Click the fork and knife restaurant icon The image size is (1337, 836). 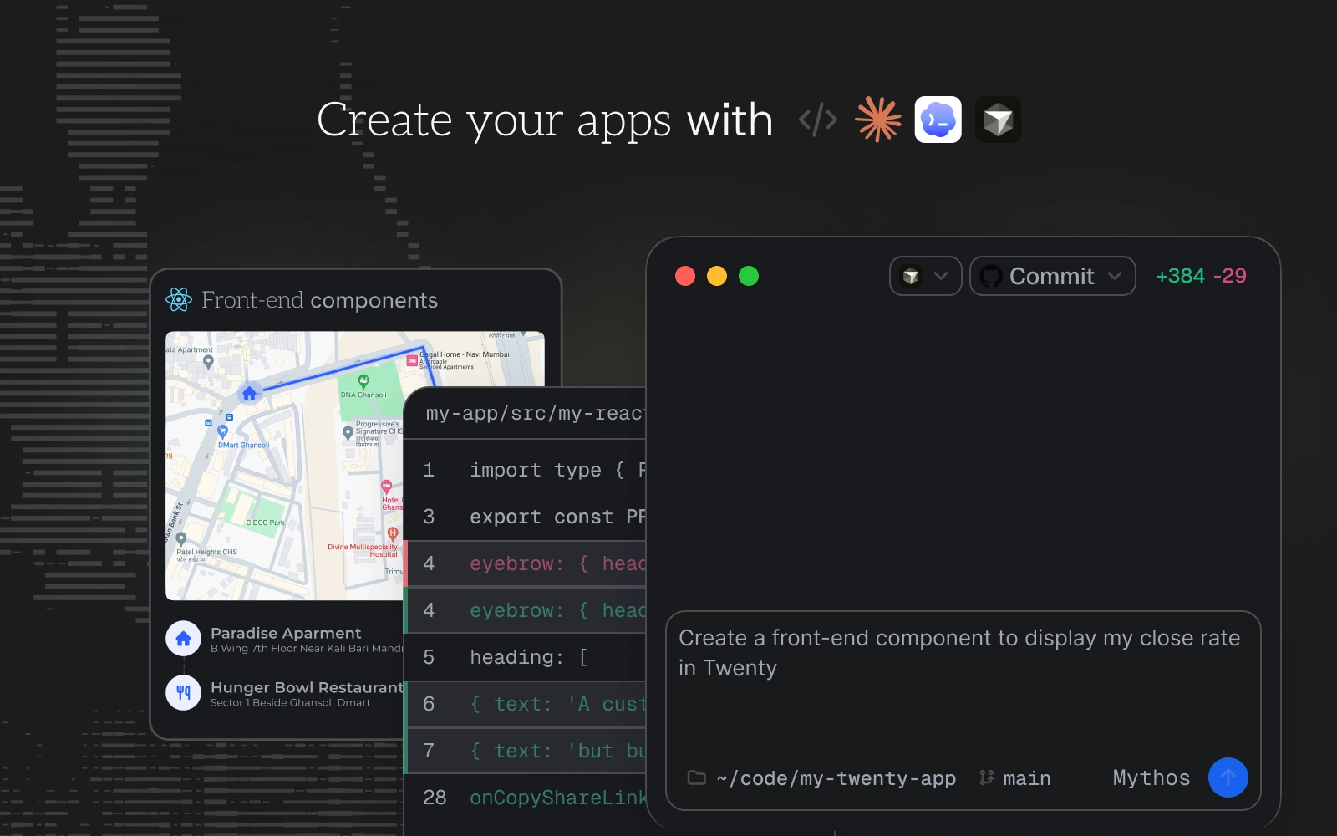183,692
